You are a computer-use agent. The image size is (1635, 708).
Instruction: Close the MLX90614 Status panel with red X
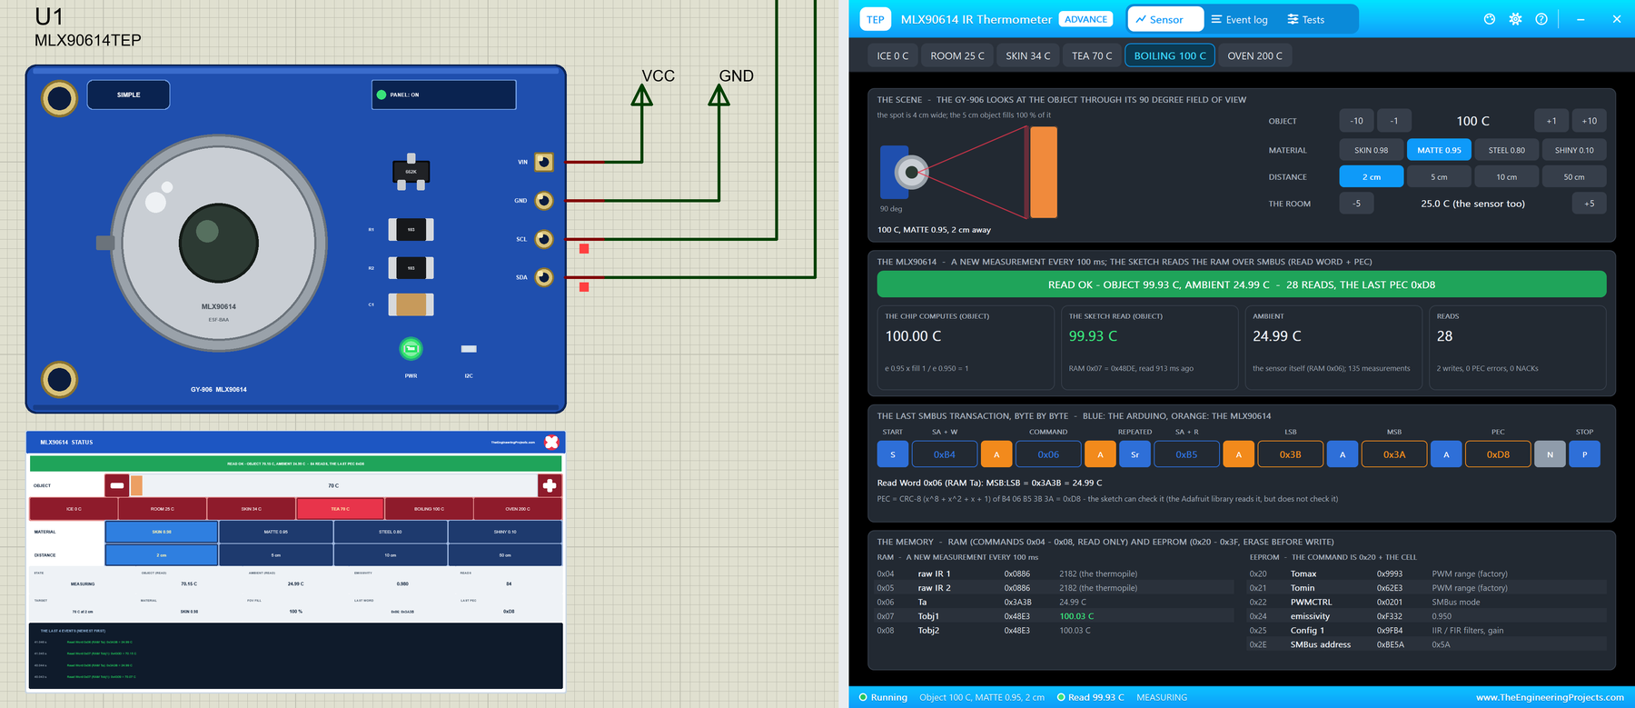[x=551, y=442]
